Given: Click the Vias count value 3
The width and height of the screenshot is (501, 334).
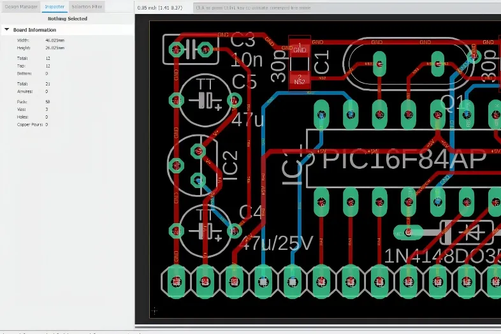Looking at the screenshot, I should 47,109.
